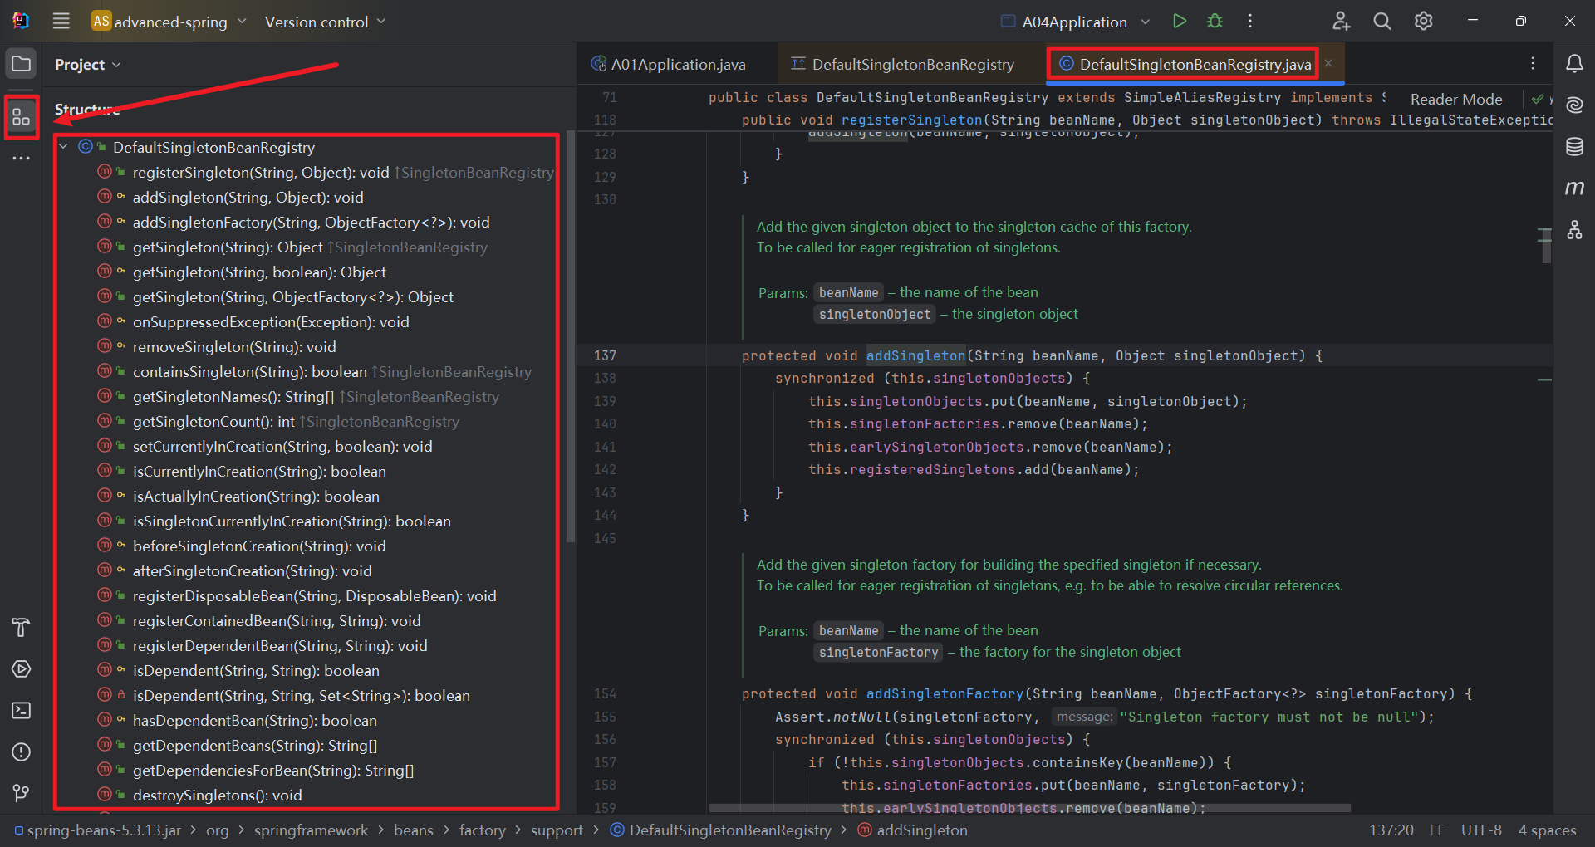The image size is (1595, 847).
Task: Open the Services tool window
Action: 22,668
